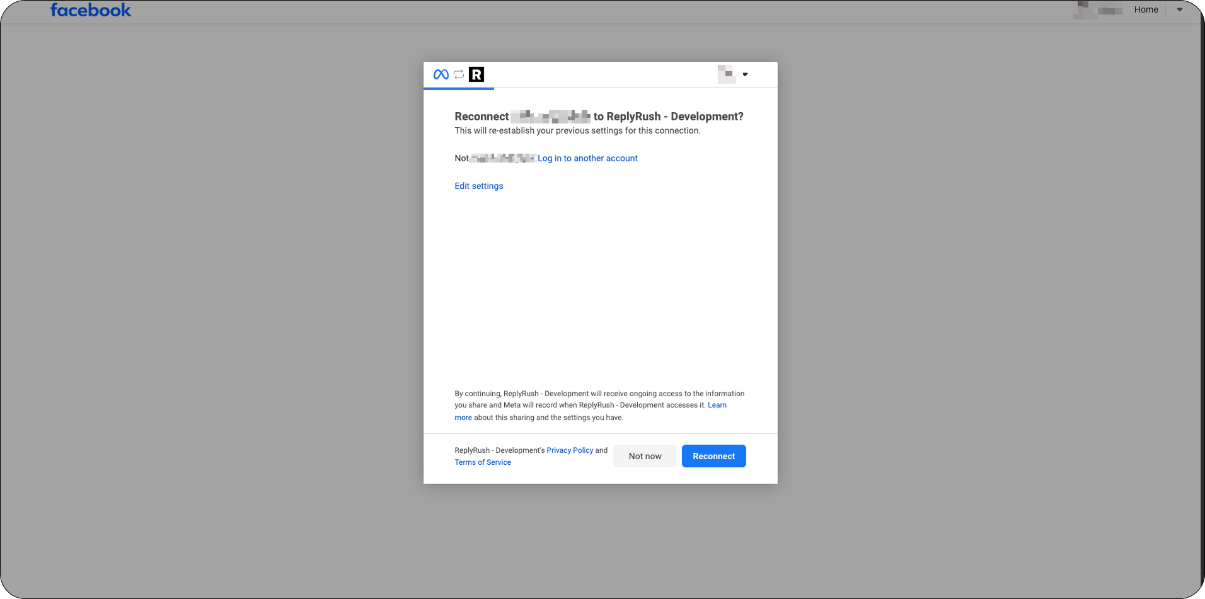The width and height of the screenshot is (1205, 599).
Task: Follow the Learn more link
Action: [717, 405]
